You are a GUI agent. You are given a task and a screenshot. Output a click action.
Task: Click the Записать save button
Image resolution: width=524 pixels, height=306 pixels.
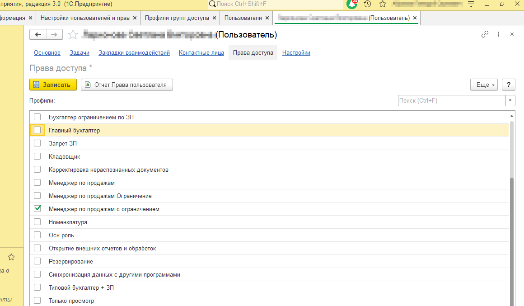[x=53, y=85]
